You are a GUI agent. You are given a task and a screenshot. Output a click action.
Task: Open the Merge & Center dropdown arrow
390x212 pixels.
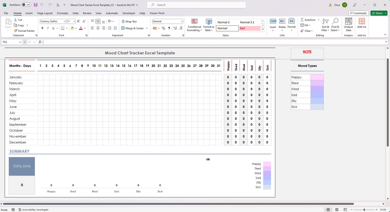[x=147, y=28]
